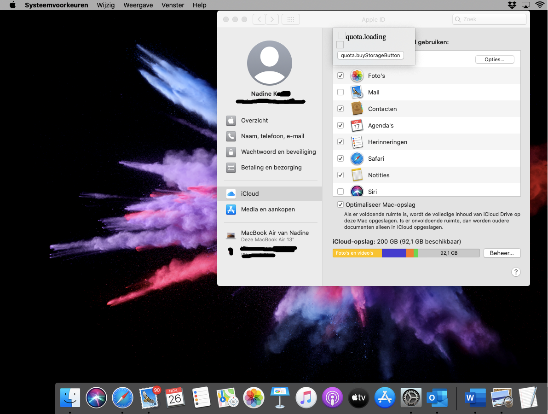Image resolution: width=548 pixels, height=414 pixels.
Task: Click the Opties... button
Action: click(494, 59)
